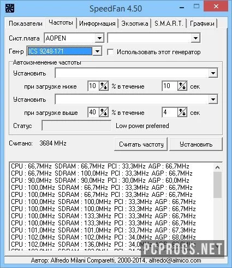The height and width of the screenshot is (268, 232).
Task: Expand the empty motherboard model dropdown
Action: (x=195, y=38)
